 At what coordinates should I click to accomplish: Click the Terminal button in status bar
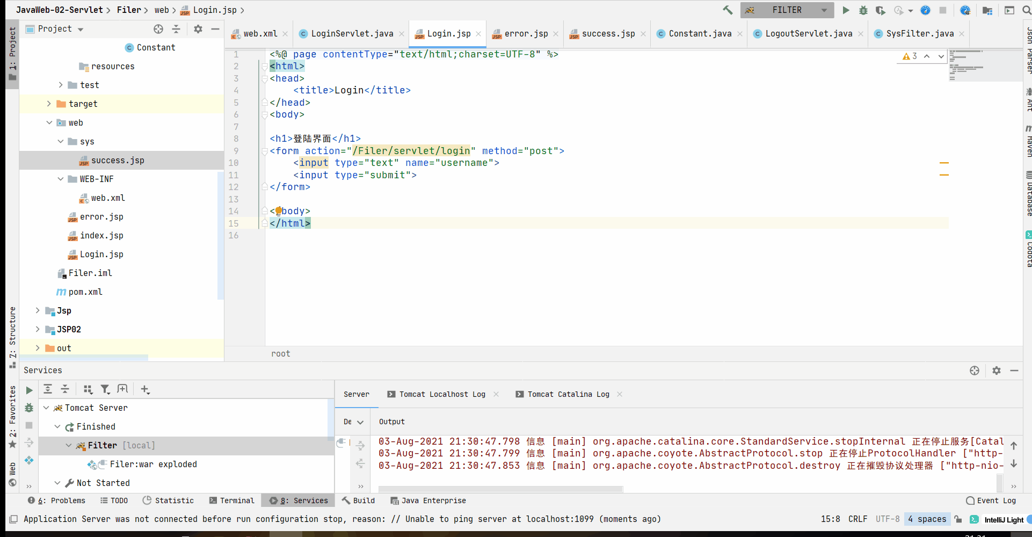click(231, 500)
